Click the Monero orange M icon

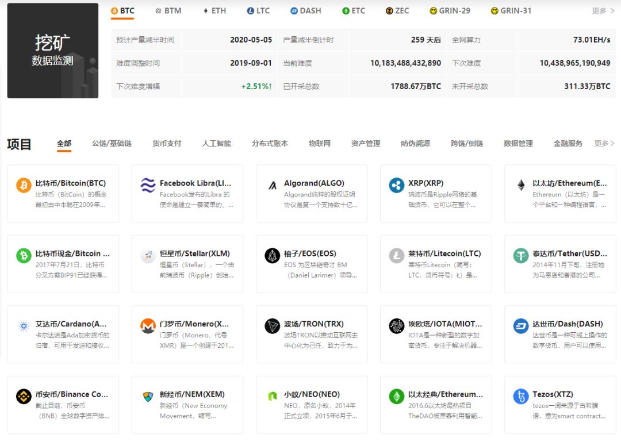(x=148, y=326)
